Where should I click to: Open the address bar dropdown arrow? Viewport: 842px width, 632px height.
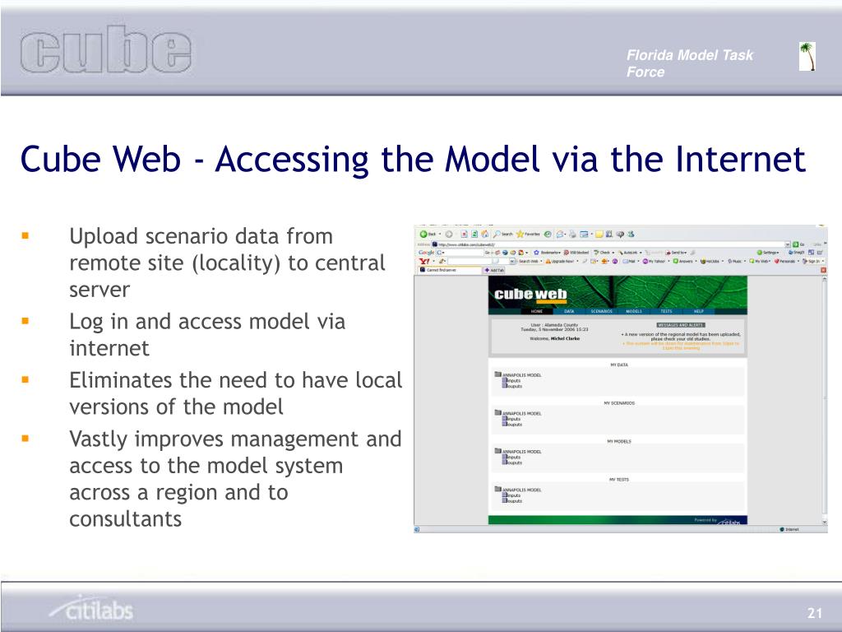(x=788, y=244)
